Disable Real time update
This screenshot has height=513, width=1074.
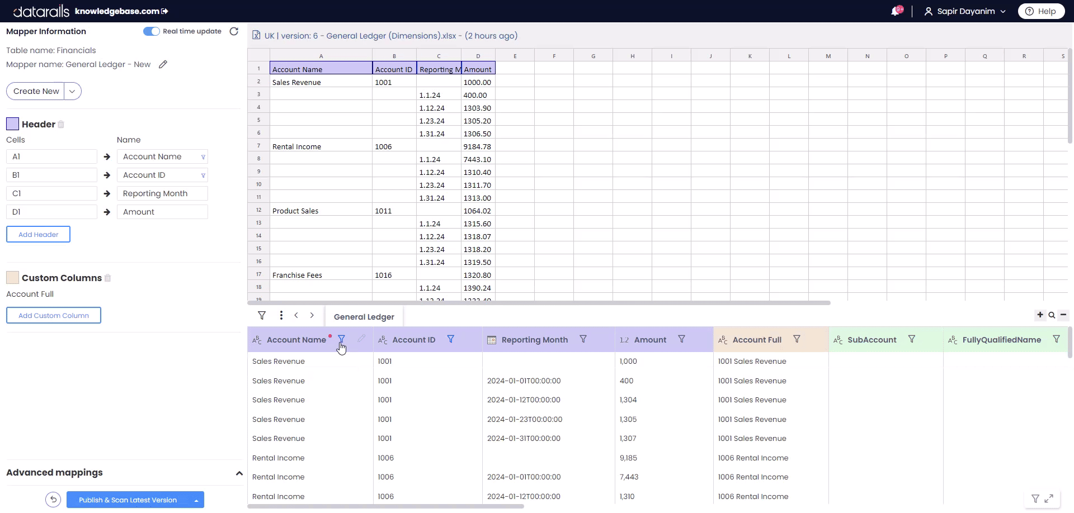pyautogui.click(x=150, y=31)
